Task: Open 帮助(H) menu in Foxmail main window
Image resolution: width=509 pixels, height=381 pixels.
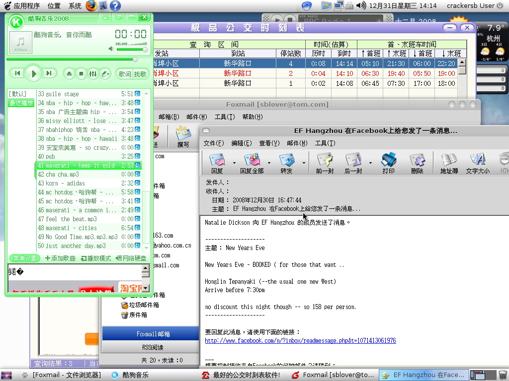Action: [253, 117]
